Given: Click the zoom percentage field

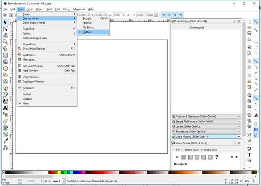Looking at the screenshot, I should click(x=248, y=181).
